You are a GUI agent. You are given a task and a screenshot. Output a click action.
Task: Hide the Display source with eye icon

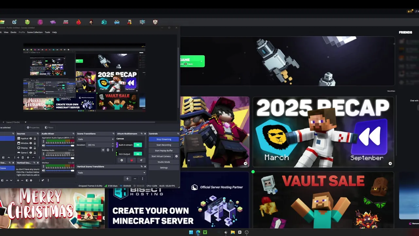[x=31, y=148]
